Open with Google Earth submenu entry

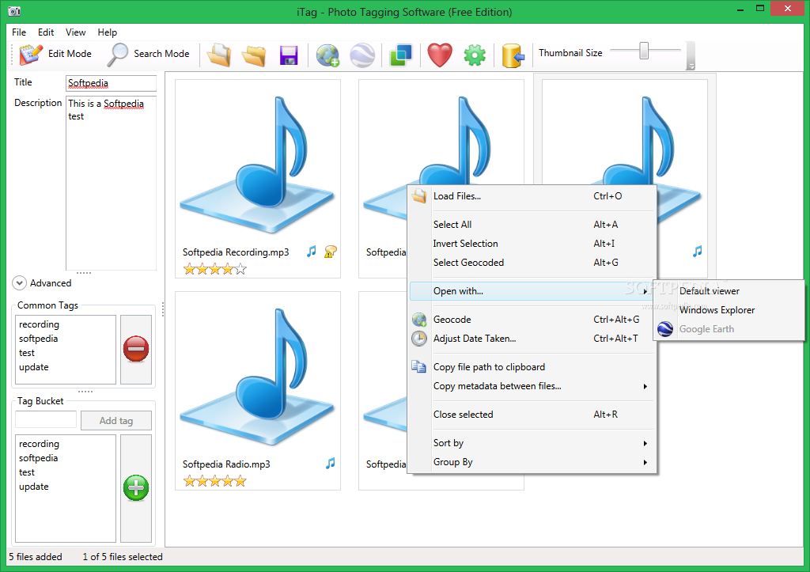[729, 329]
